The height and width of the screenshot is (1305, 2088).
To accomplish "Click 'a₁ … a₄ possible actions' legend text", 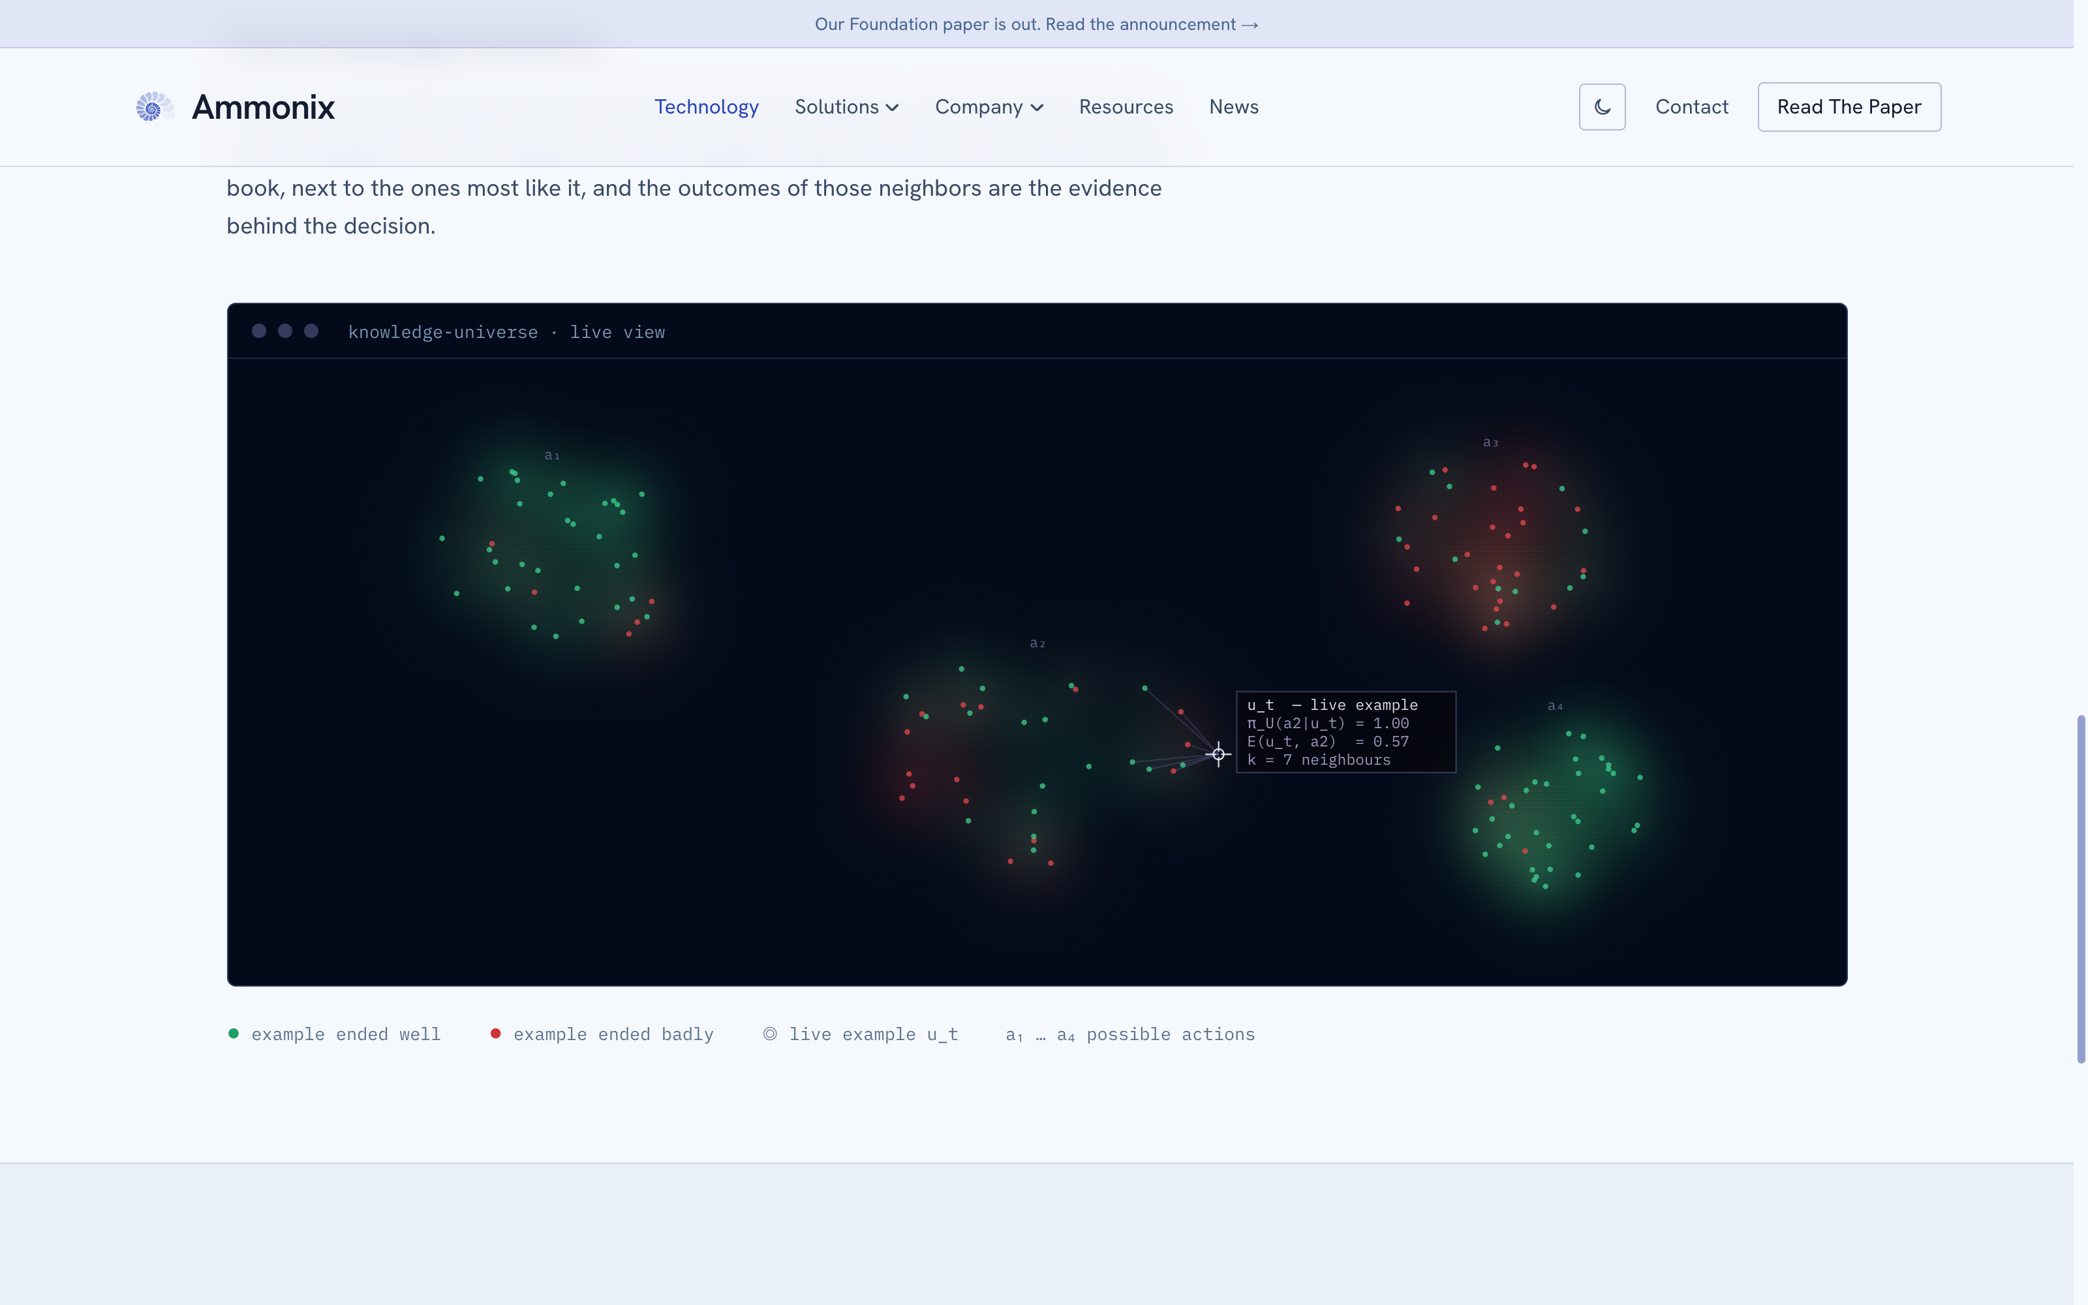I will pos(1130,1034).
